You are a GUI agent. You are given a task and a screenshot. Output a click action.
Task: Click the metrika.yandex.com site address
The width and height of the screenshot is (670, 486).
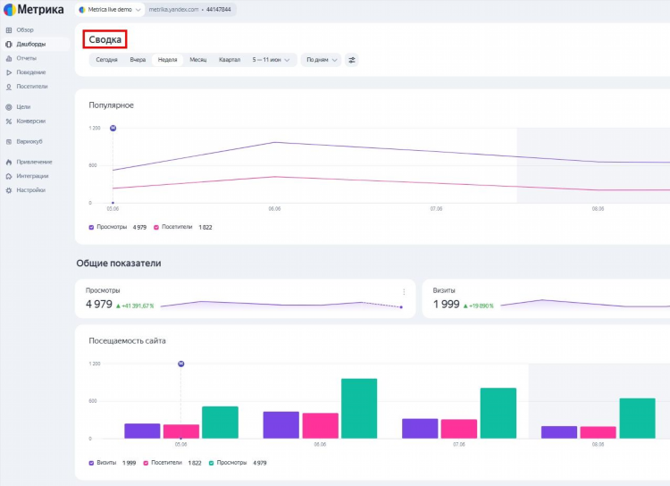click(x=173, y=10)
